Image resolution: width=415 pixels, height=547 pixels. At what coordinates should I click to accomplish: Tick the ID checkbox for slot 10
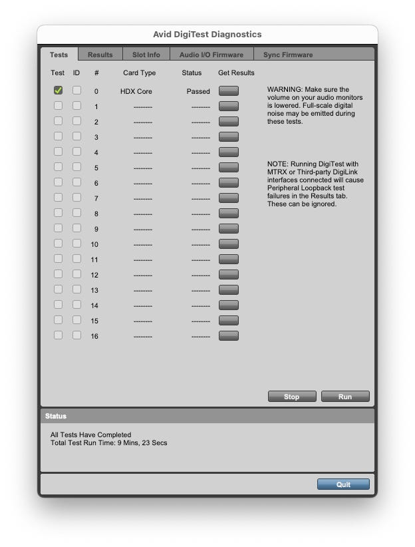(76, 244)
